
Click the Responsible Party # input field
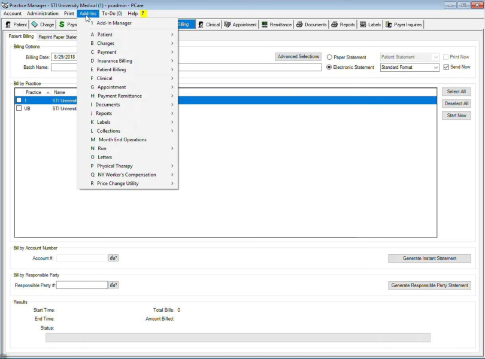[82, 285]
